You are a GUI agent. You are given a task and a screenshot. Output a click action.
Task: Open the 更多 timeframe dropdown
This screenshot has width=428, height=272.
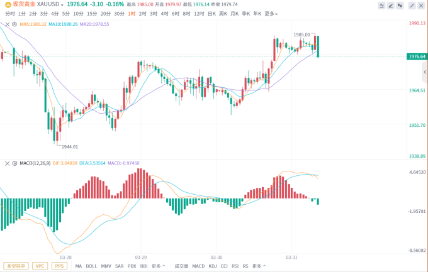(x=271, y=13)
